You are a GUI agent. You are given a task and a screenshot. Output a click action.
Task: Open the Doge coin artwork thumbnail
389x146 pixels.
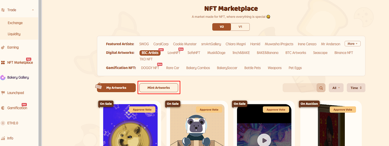(x=130, y=125)
